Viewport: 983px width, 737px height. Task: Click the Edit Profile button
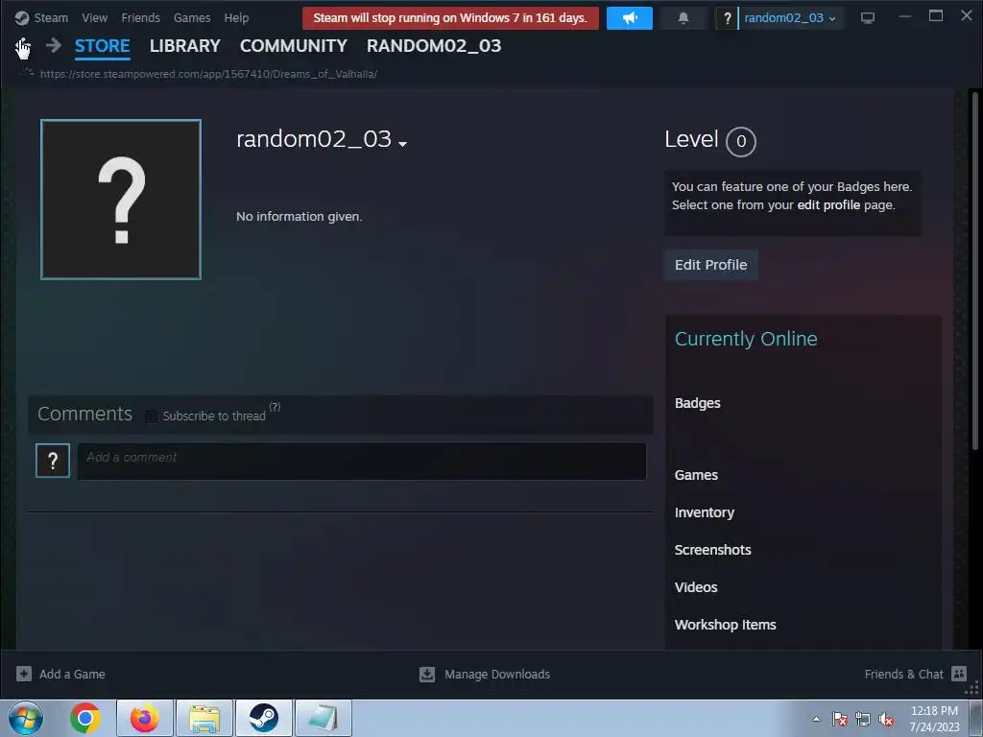pos(711,265)
